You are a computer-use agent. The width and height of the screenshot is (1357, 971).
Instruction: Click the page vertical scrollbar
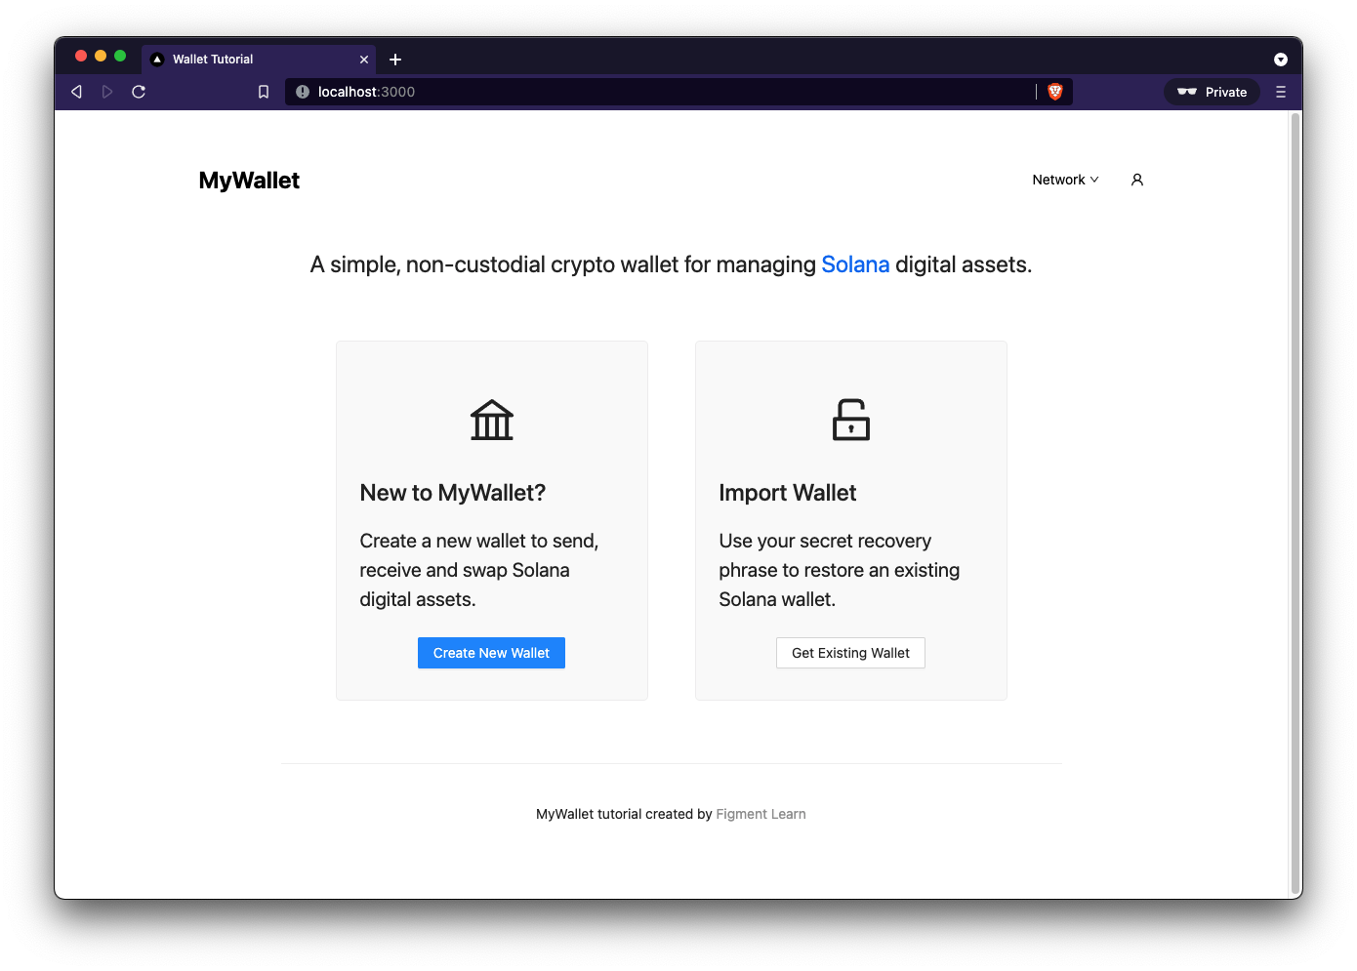[1295, 503]
